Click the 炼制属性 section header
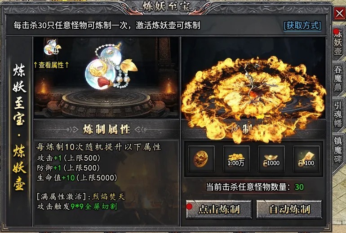Viewport: 346px width, 233px height. pos(106,129)
